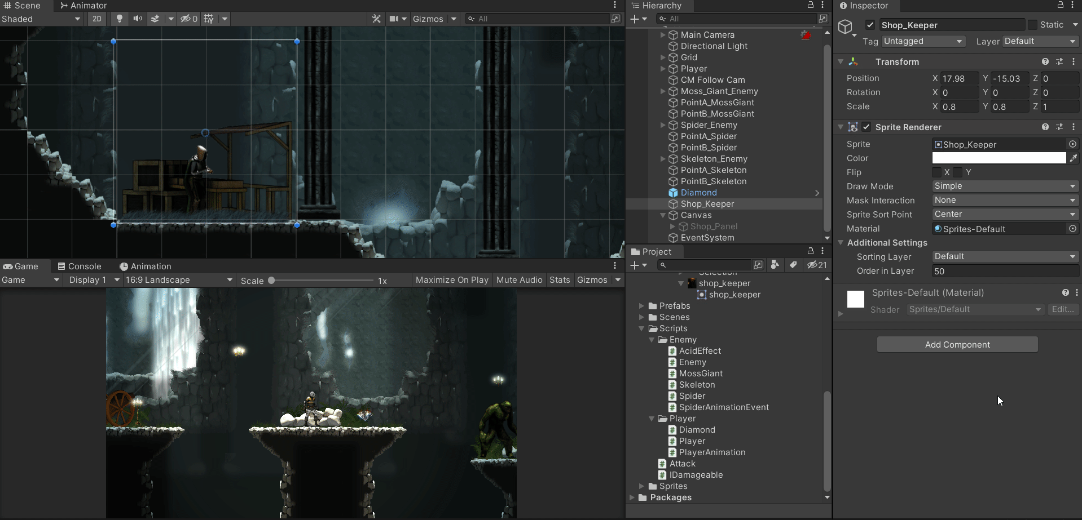
Task: Toggle scene lighting with the lightbulb icon
Action: pyautogui.click(x=119, y=19)
